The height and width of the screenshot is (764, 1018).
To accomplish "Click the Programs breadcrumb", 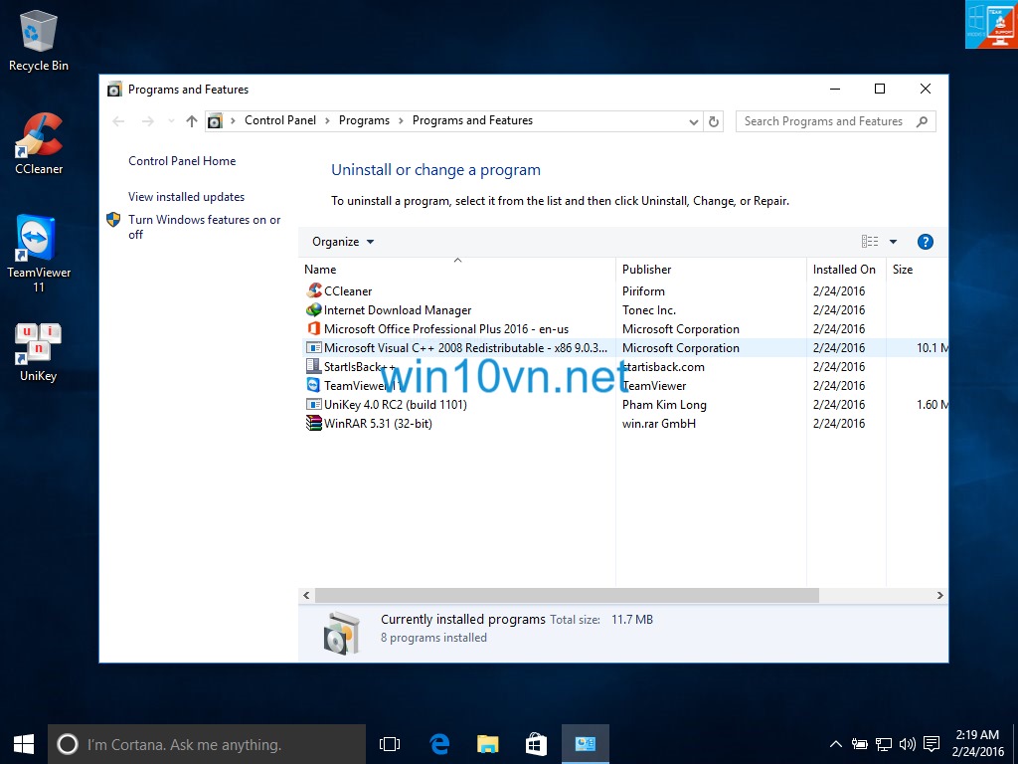I will pos(364,120).
